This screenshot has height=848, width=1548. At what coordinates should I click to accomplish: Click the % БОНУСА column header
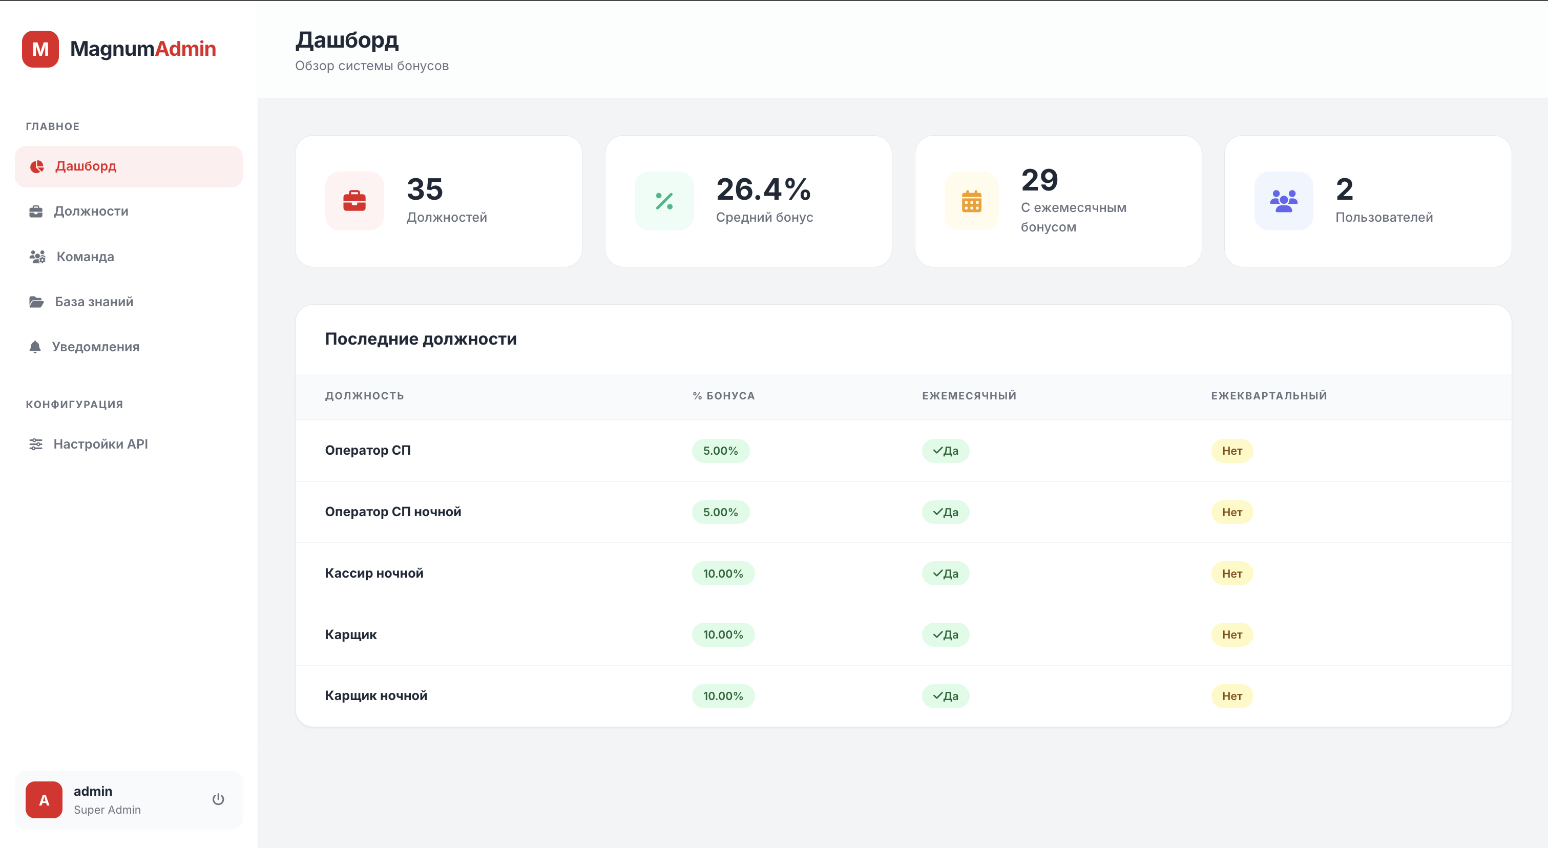pos(723,396)
